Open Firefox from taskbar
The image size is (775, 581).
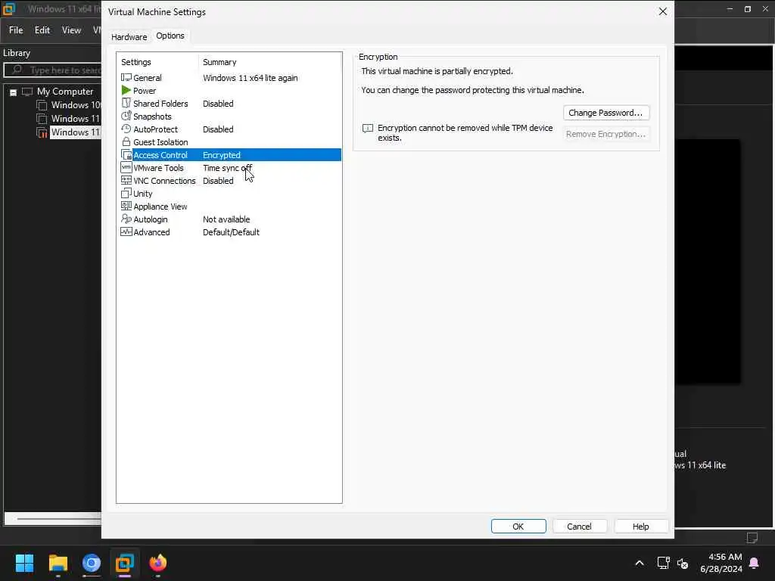(x=158, y=563)
